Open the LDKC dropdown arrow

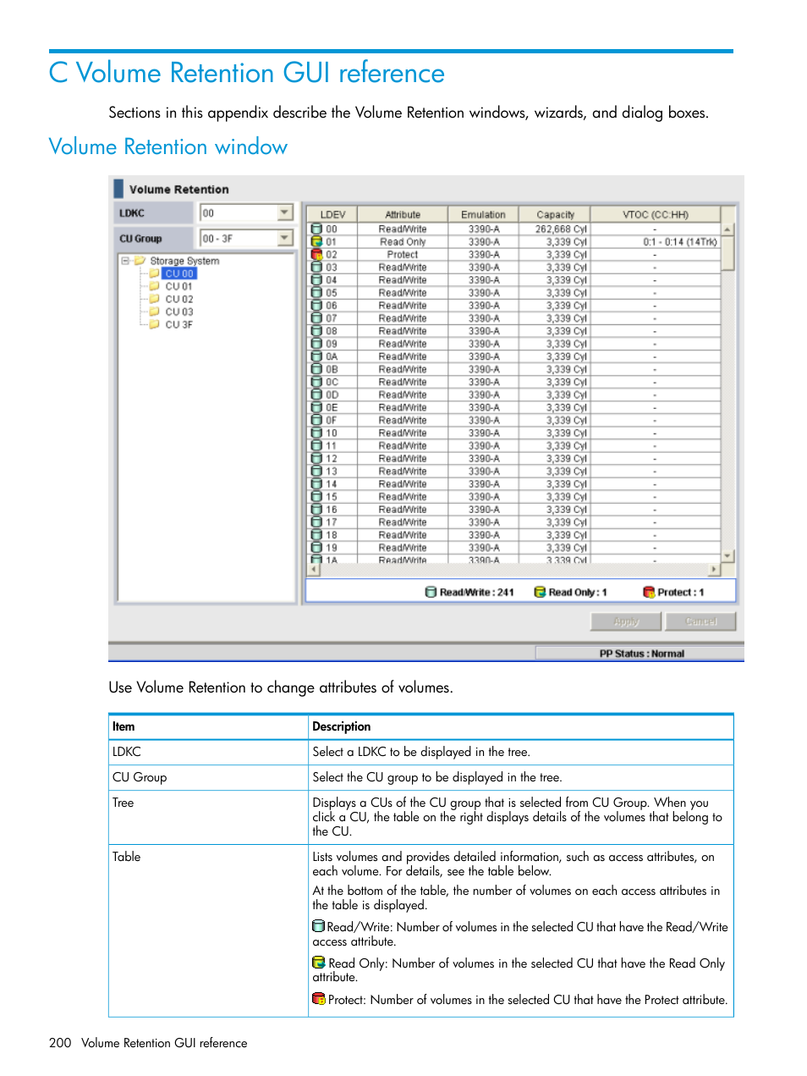coord(285,212)
